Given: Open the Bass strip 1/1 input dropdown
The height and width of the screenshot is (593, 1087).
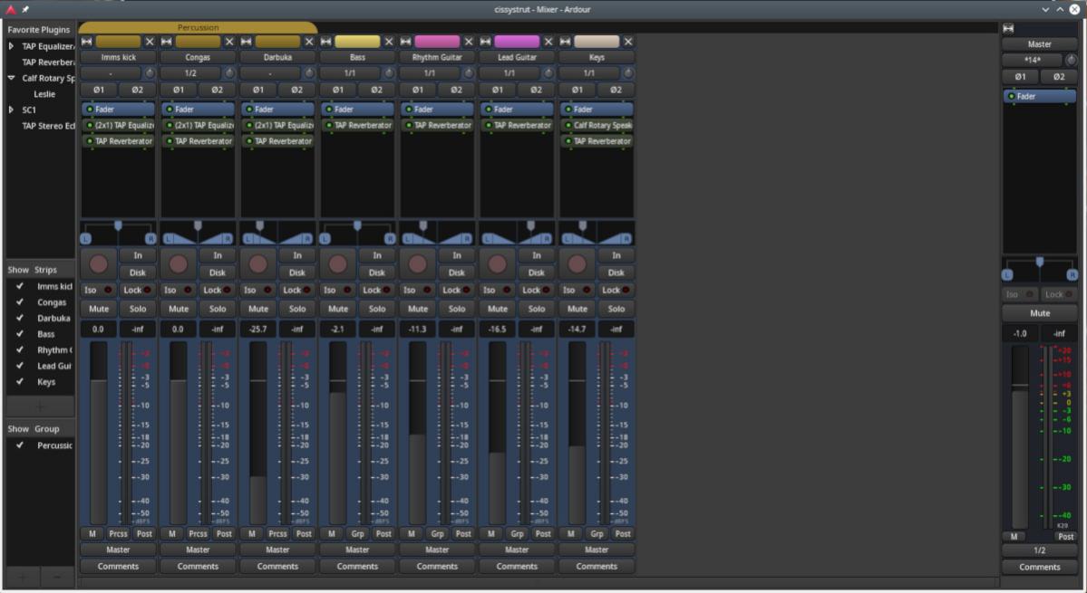Looking at the screenshot, I should point(349,73).
